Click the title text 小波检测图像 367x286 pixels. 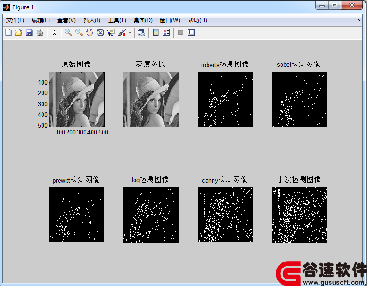(299, 180)
